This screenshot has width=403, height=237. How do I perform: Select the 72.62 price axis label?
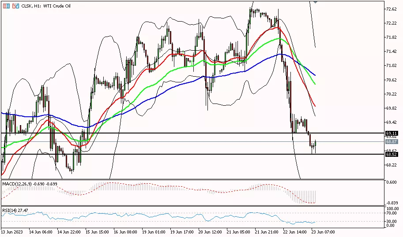392,9
